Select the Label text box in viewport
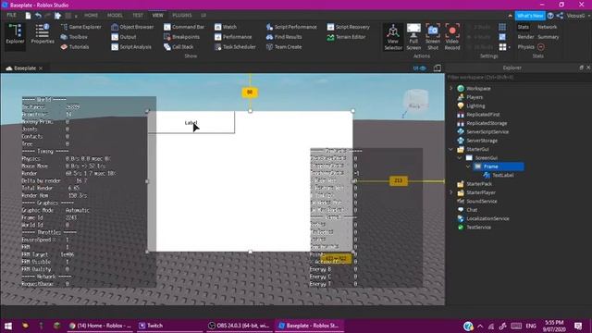The height and width of the screenshot is (333, 592). tap(191, 122)
